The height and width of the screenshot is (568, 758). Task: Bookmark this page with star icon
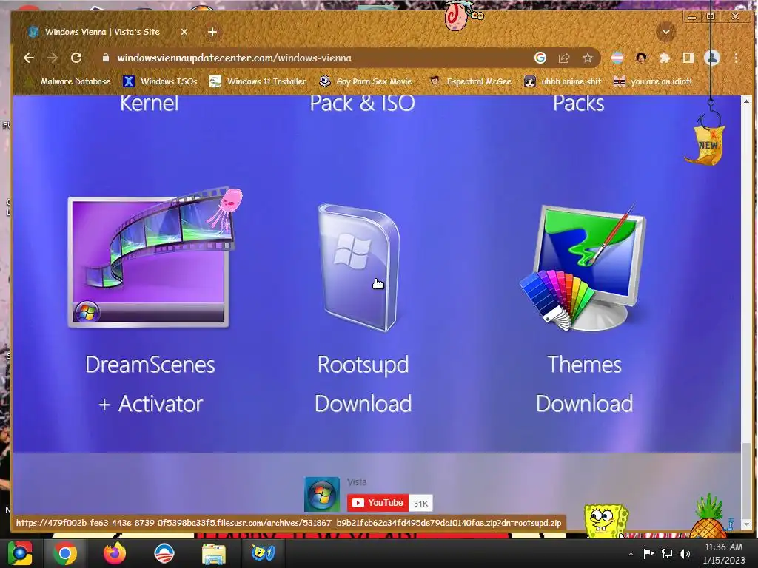(x=587, y=58)
